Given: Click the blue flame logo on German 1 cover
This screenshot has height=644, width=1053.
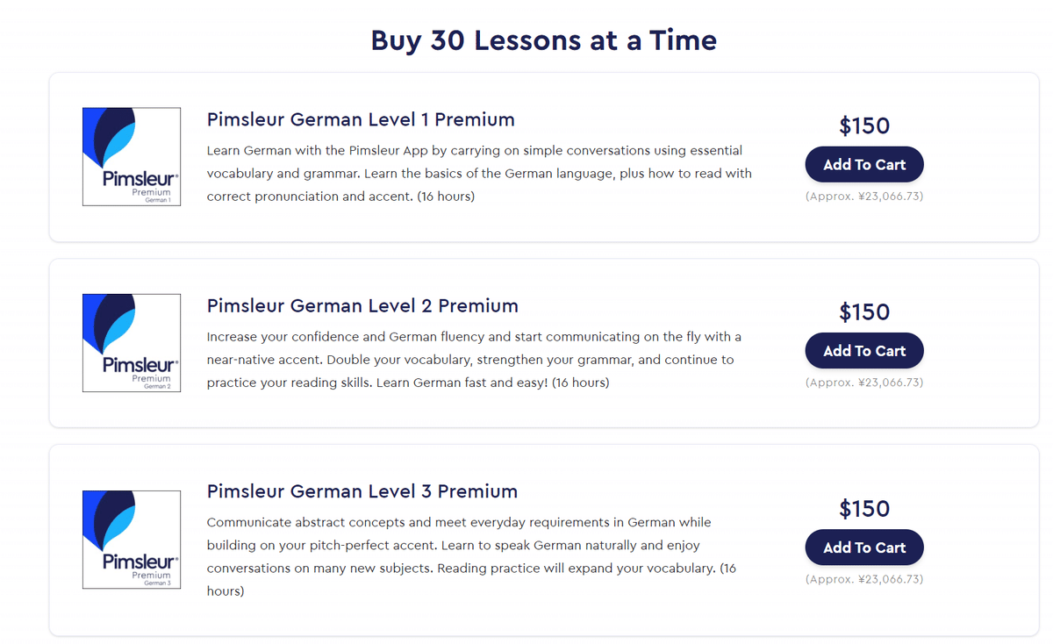Looking at the screenshot, I should [110, 137].
